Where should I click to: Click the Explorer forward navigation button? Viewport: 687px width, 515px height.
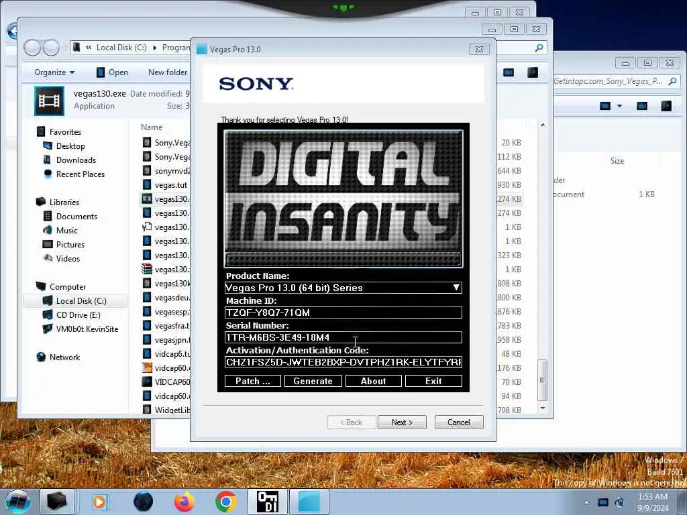(x=51, y=48)
